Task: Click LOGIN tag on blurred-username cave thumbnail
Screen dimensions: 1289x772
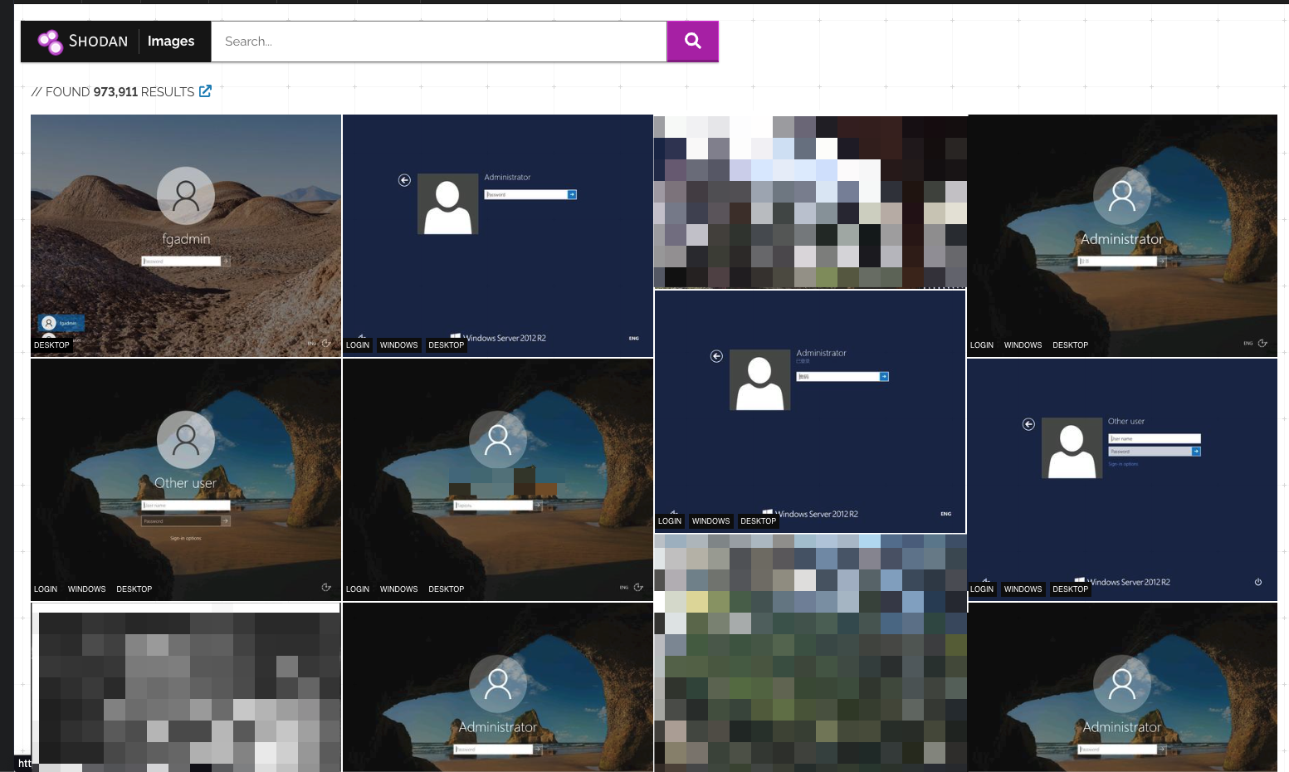Action: [x=358, y=589]
